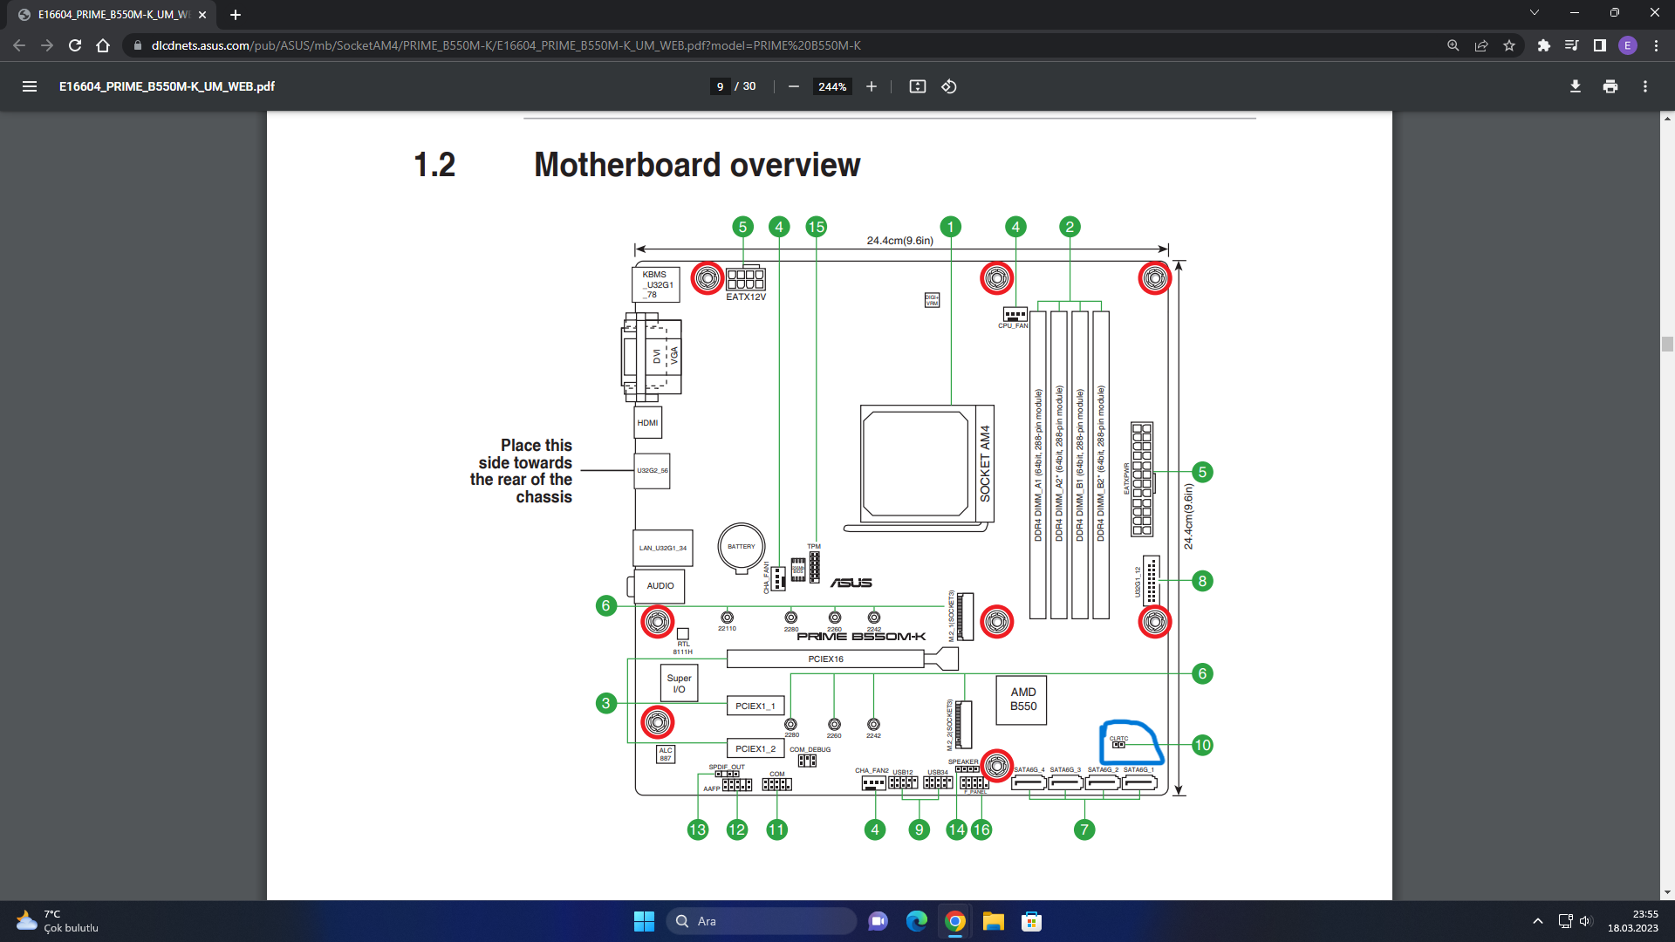Open the network status icon
This screenshot has height=942, width=1675.
[1566, 921]
